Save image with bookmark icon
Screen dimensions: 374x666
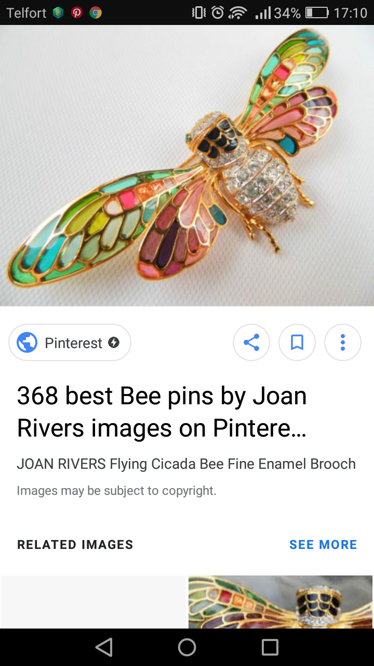[x=297, y=342]
